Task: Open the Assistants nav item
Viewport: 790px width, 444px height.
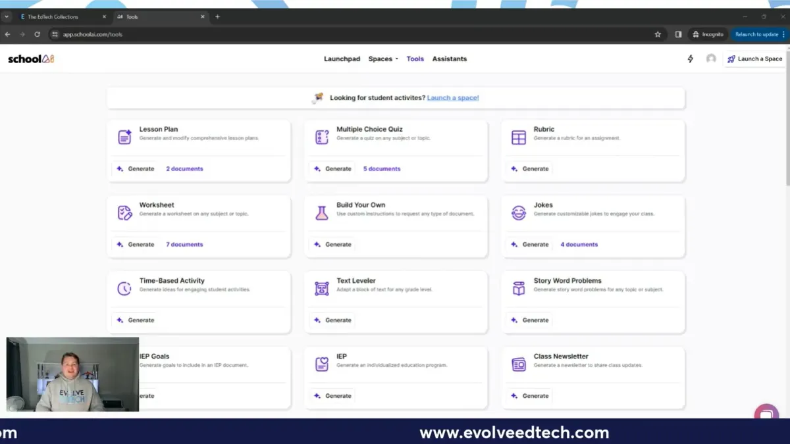Action: [450, 59]
